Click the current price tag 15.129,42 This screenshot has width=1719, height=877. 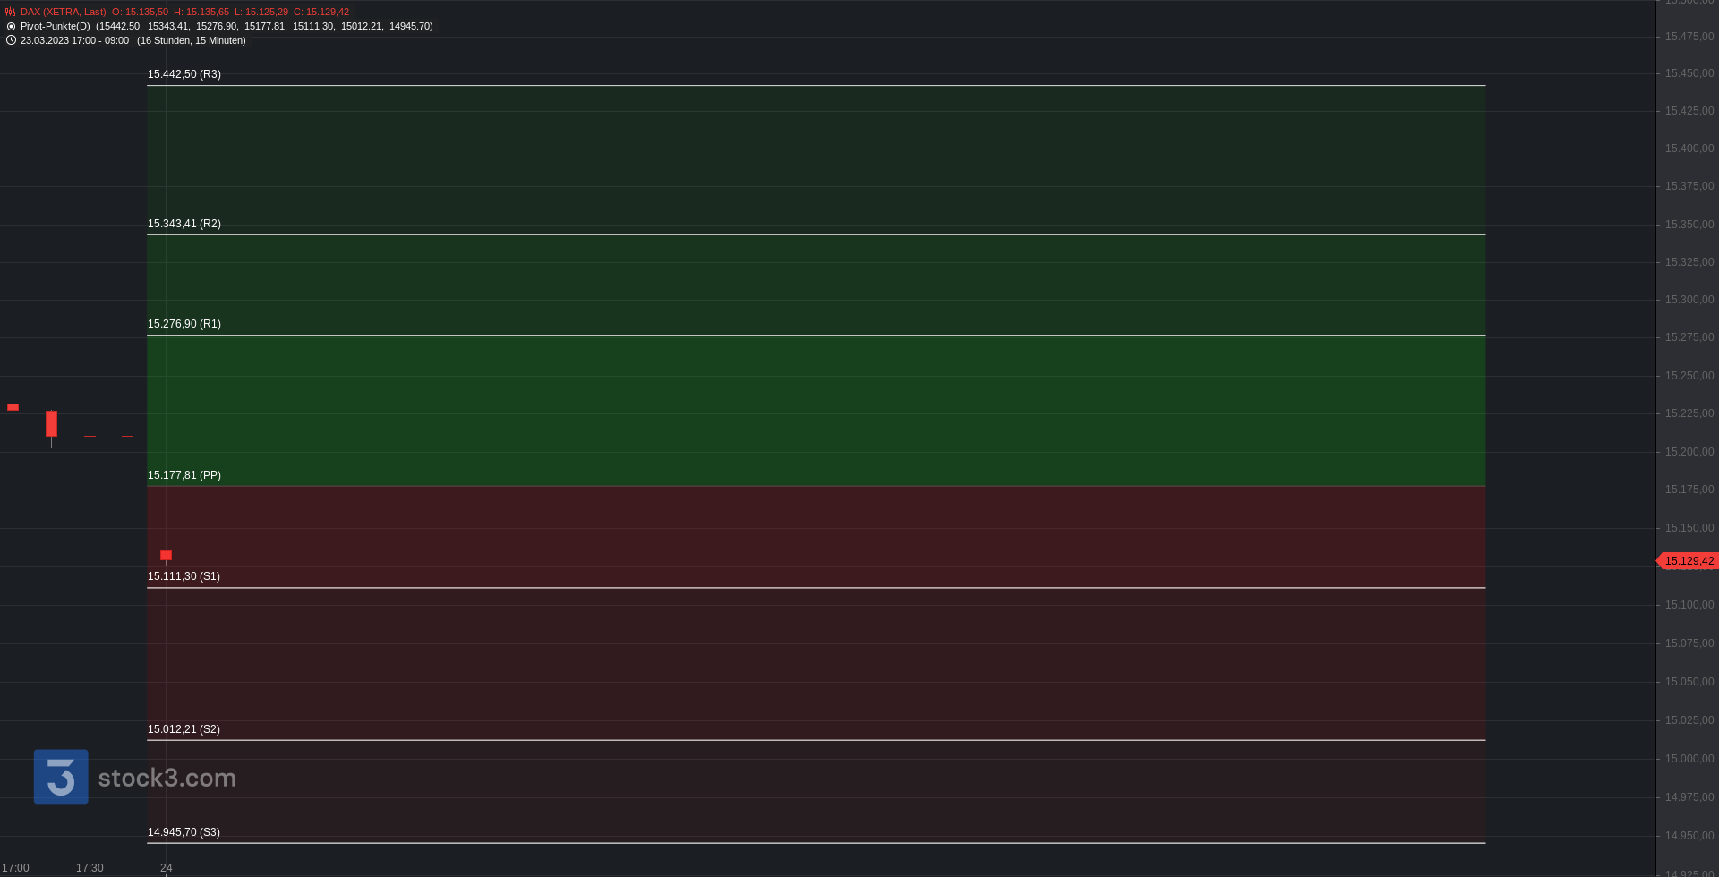1689,561
